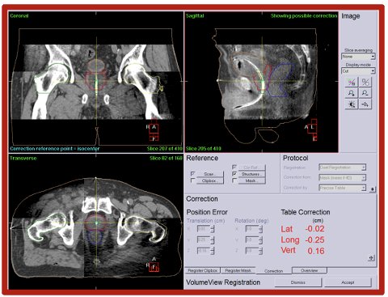Click the arrow pointer tool icon
The image size is (388, 297).
[365, 104]
